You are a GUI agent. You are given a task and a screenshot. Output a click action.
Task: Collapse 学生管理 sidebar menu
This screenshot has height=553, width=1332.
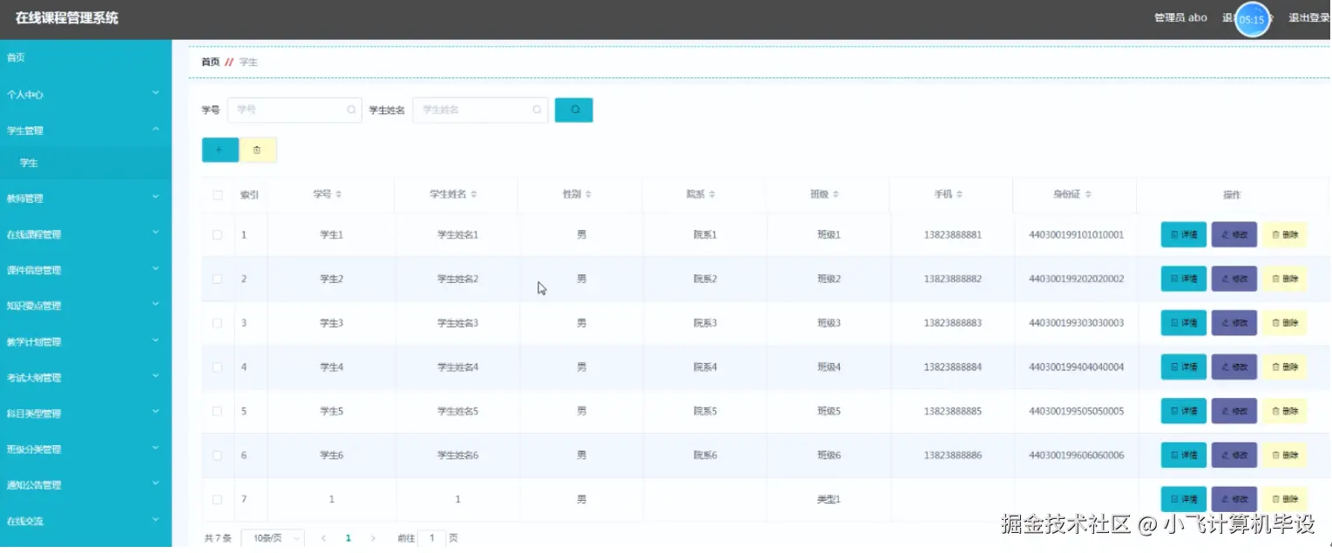point(85,131)
